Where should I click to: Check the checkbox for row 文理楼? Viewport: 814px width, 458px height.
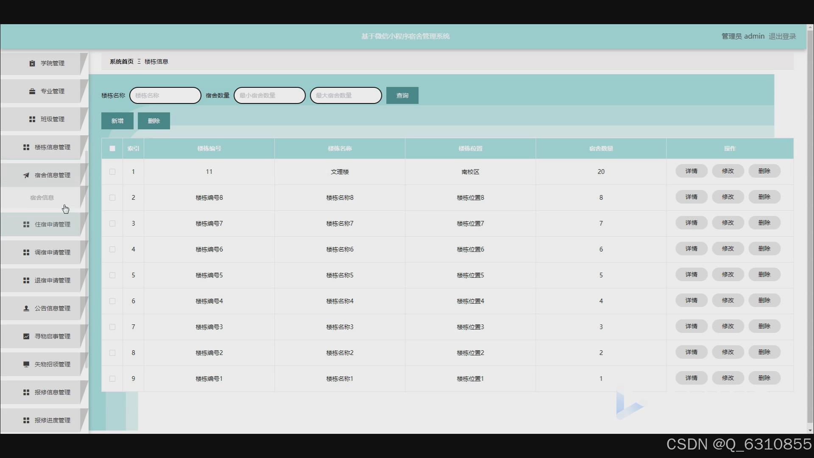click(112, 172)
